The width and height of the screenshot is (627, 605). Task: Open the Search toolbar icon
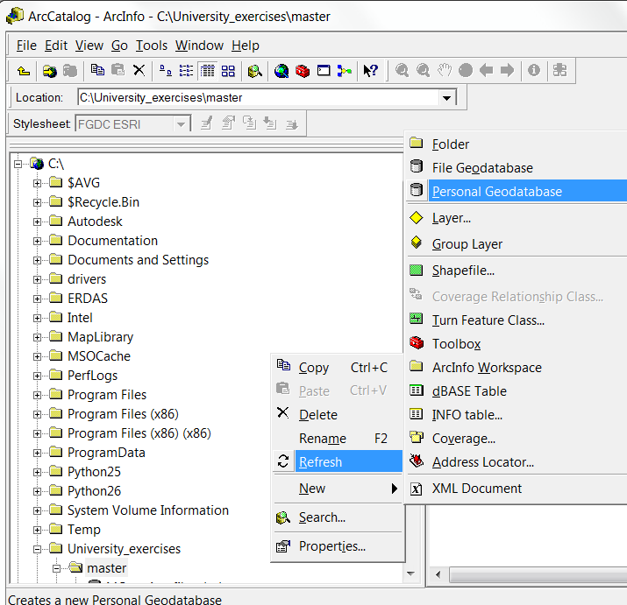254,71
